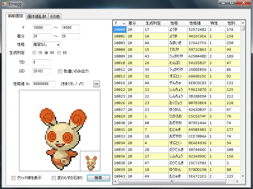253x189 pixels.
Task: Click 性格値 cell 25DDEB56
Action: (198, 70)
